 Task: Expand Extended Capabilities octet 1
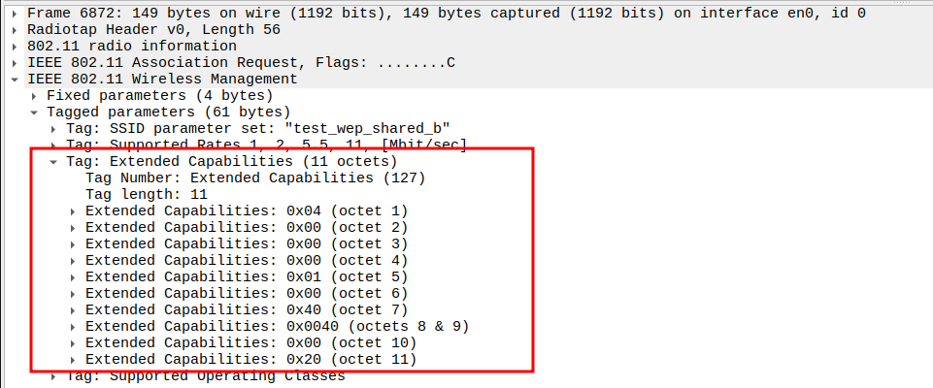(74, 210)
